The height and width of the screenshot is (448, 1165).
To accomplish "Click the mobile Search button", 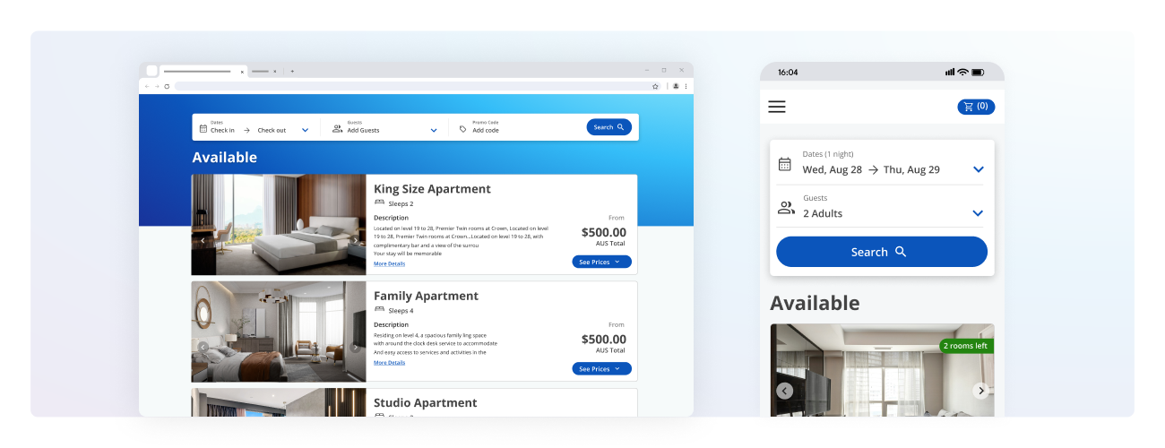I will pos(882,252).
